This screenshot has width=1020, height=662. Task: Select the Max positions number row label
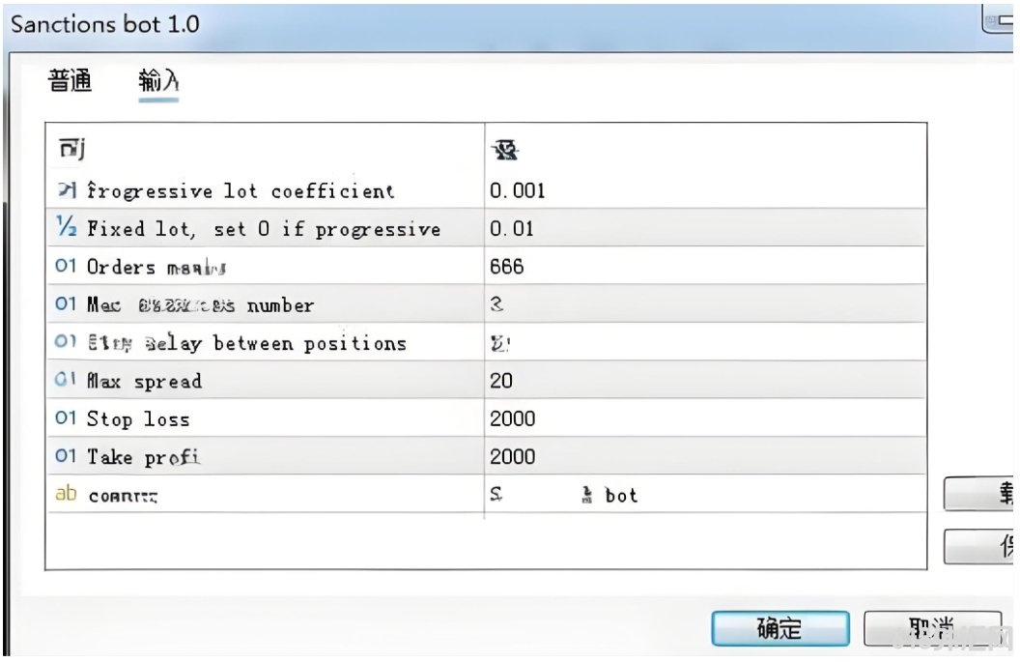click(x=200, y=304)
